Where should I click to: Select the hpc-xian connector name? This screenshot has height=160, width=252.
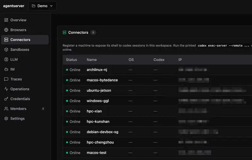[94, 111]
